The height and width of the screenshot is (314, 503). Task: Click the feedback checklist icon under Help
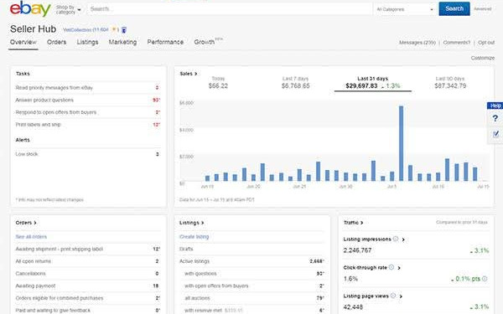tap(495, 134)
